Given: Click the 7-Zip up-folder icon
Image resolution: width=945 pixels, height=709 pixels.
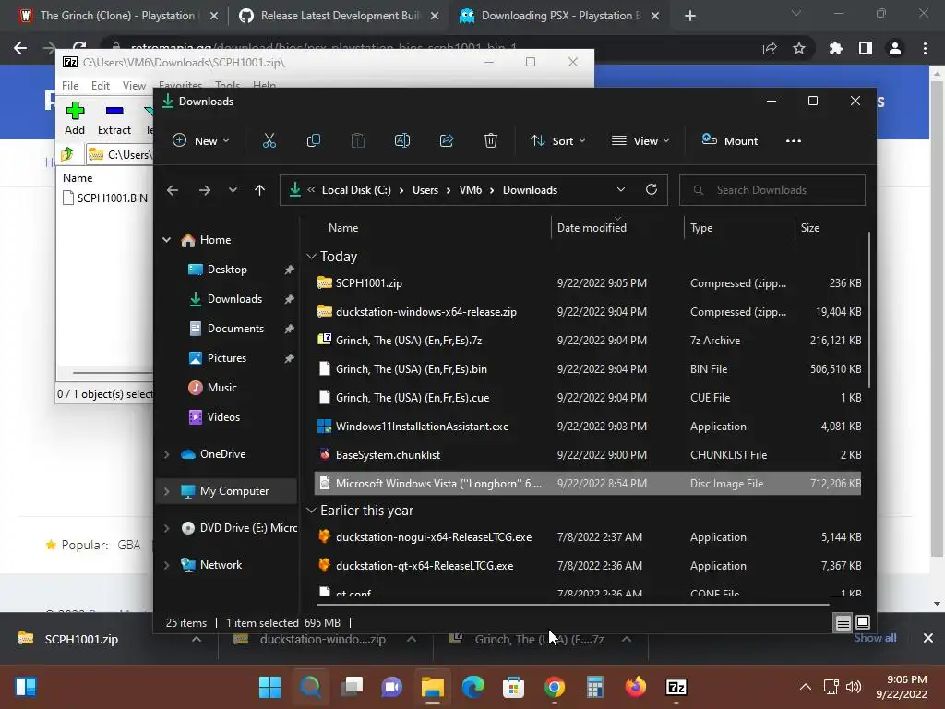Looking at the screenshot, I should click(x=67, y=154).
